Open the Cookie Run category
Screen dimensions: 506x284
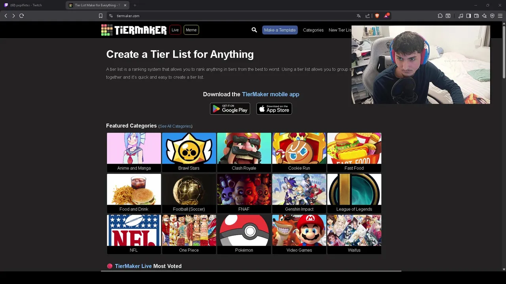[299, 152]
